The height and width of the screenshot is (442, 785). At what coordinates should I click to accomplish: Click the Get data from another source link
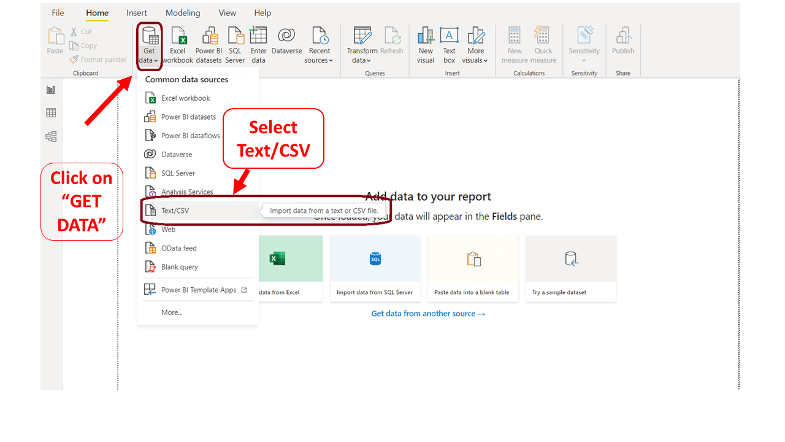[427, 313]
